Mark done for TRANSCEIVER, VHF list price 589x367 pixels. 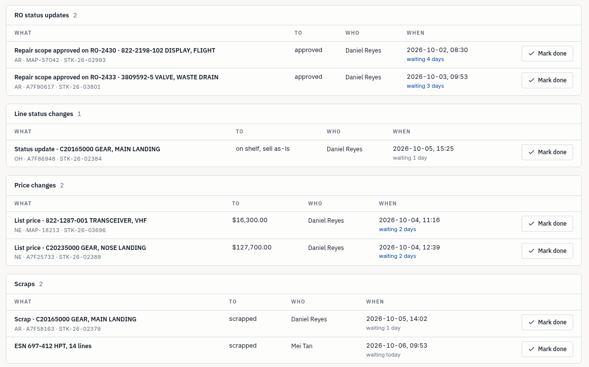547,224
